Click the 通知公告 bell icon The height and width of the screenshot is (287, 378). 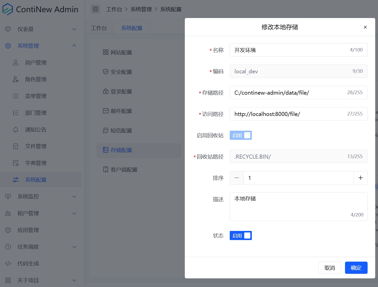click(15, 130)
